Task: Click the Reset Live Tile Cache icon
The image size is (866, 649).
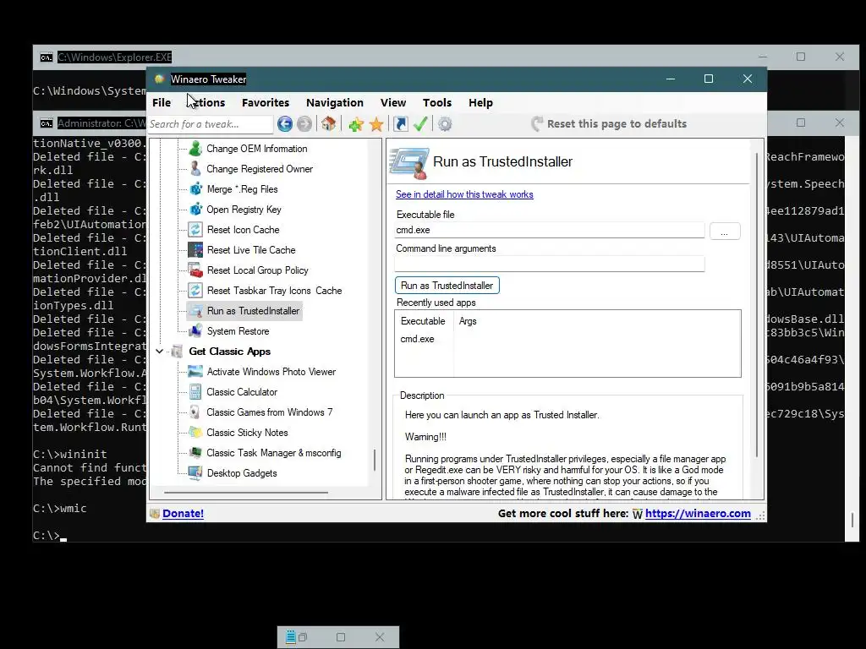Action: coord(195,250)
